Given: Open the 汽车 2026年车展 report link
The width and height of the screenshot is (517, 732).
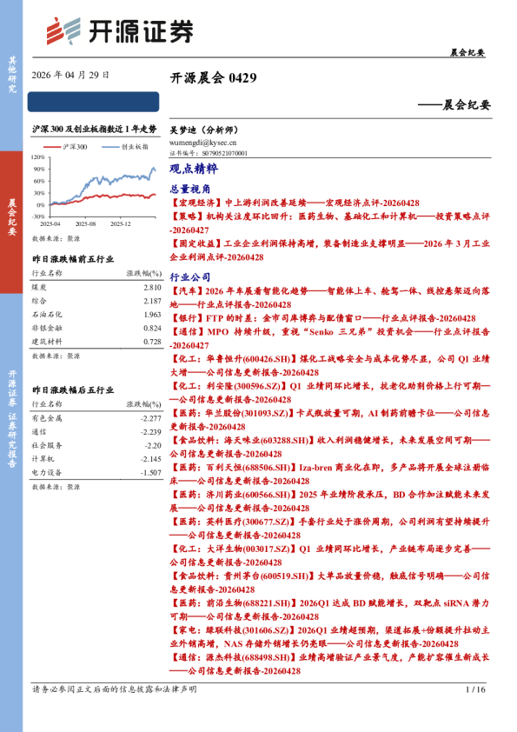Looking at the screenshot, I should click(330, 298).
